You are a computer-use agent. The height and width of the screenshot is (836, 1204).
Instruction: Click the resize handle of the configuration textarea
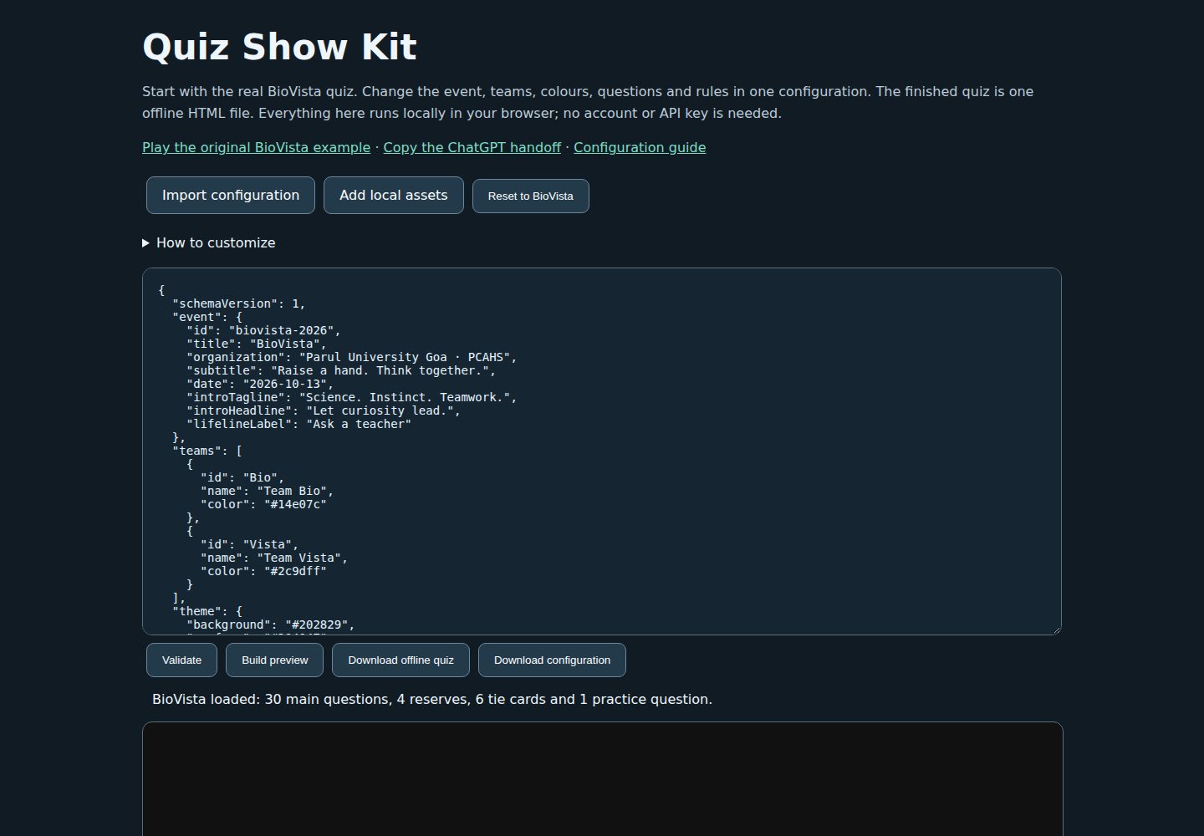1056,630
